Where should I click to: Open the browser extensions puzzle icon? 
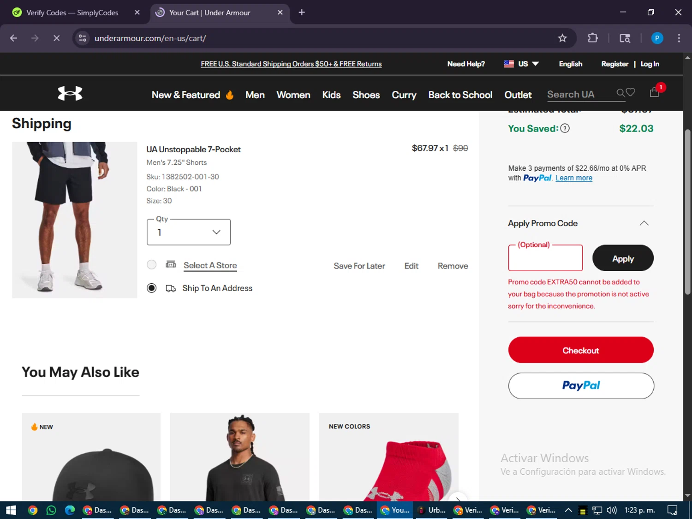[593, 38]
